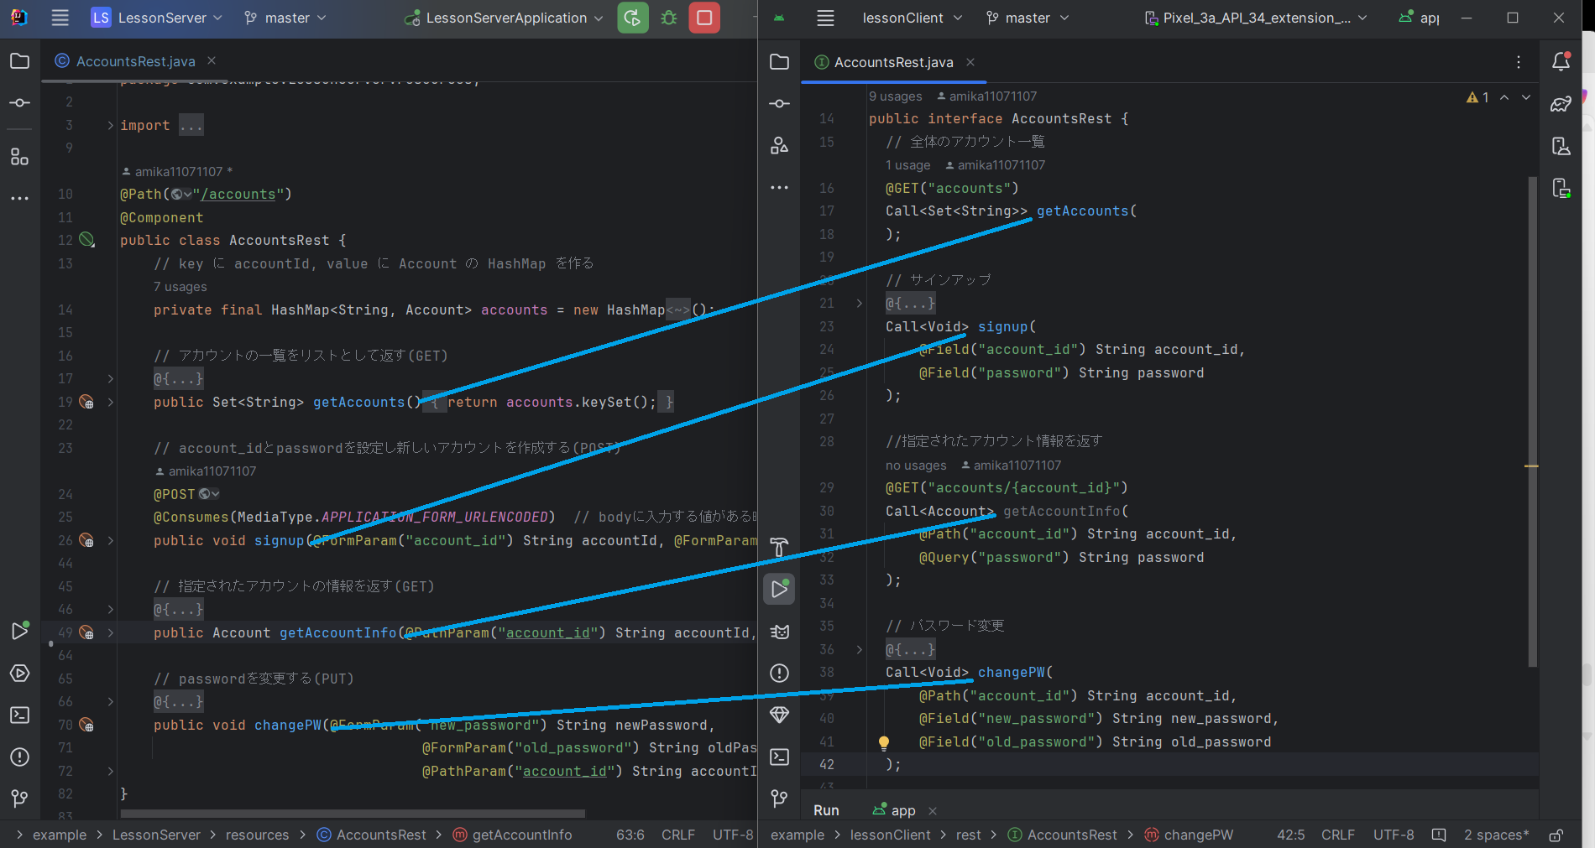Open Build hammer tool window in lessonClient

[x=779, y=547]
